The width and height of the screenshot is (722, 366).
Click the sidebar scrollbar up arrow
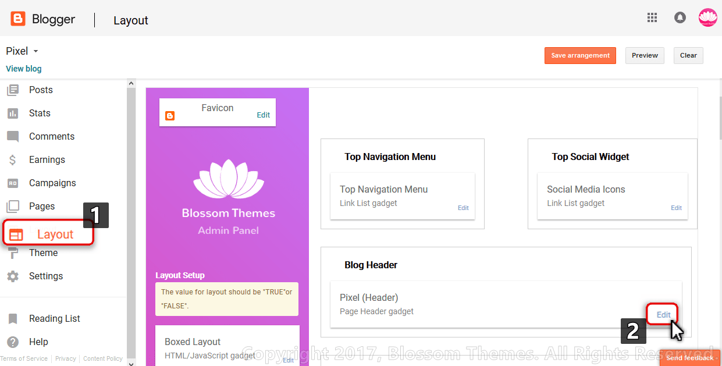point(131,83)
